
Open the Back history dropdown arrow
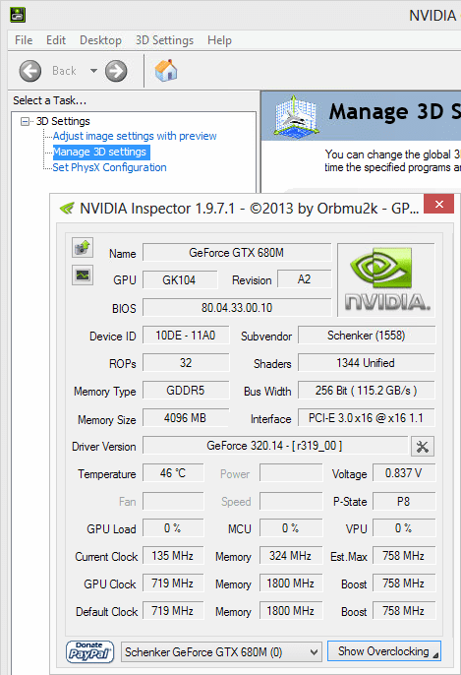point(93,71)
